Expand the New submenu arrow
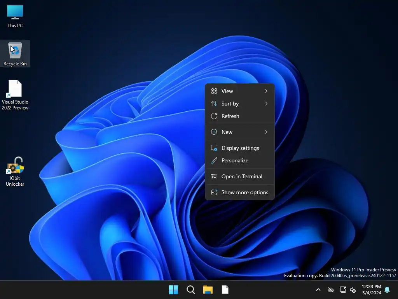This screenshot has height=299, width=398. [x=266, y=132]
